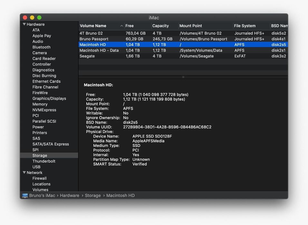Open Disc Burning section
308x225 pixels.
(x=44, y=76)
